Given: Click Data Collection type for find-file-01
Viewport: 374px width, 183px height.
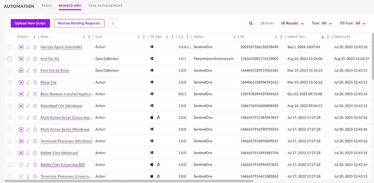Looking at the screenshot, I should click(107, 59).
